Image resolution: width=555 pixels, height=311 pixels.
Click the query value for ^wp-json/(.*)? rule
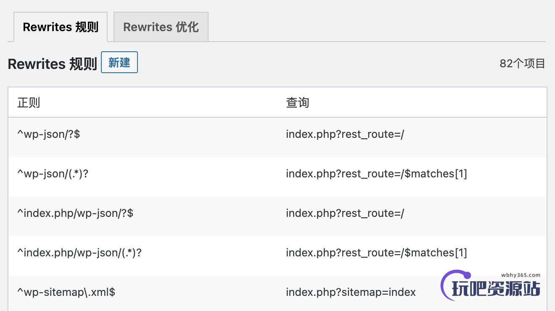click(376, 174)
